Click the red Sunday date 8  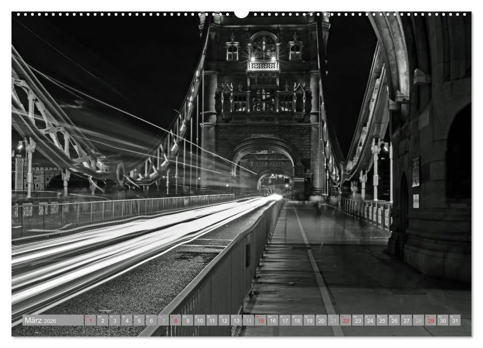[175, 320]
